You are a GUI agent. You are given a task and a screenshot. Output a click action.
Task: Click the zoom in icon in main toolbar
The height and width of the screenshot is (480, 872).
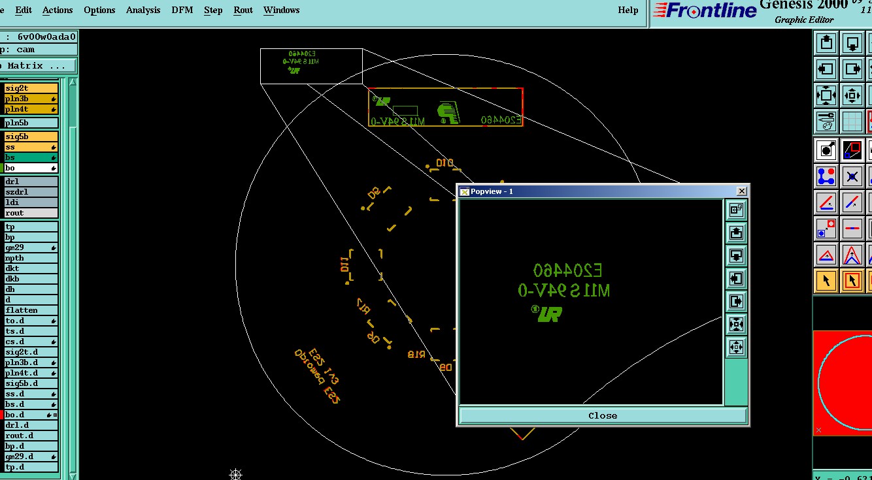pyautogui.click(x=826, y=95)
